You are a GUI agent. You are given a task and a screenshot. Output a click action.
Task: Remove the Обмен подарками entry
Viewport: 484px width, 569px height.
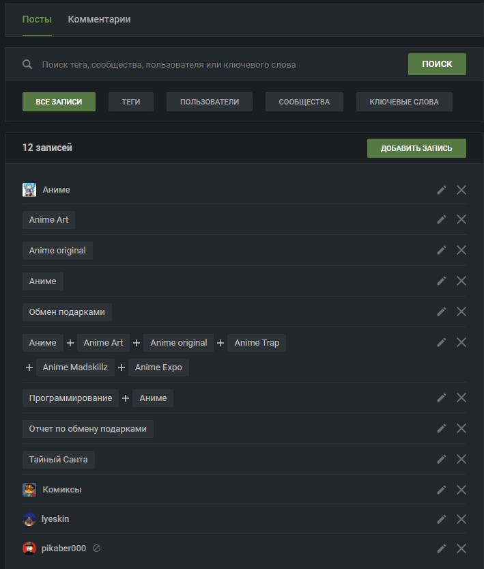click(x=461, y=311)
